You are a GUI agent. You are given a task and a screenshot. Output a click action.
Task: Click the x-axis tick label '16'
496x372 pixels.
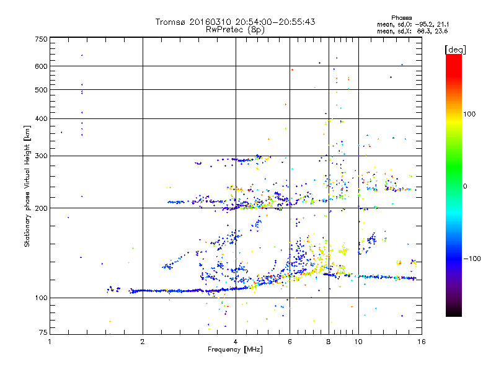422,342
